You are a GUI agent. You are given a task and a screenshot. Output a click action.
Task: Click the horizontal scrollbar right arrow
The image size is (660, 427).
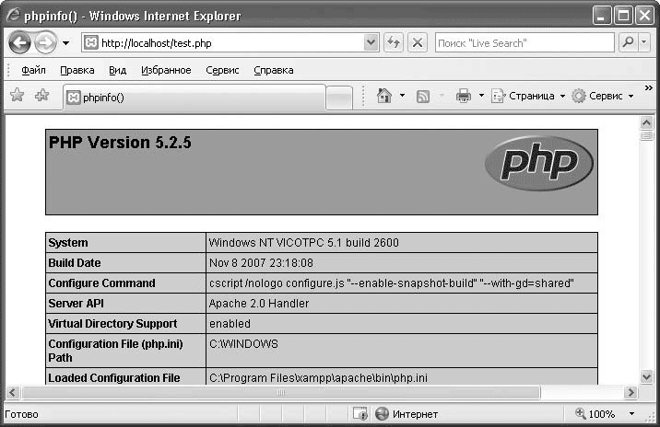click(x=631, y=393)
